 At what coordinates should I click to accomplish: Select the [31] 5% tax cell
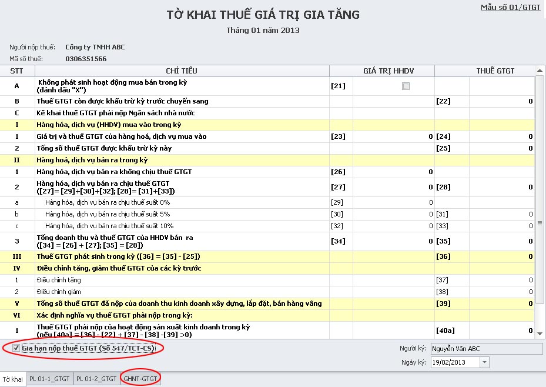(x=501, y=214)
